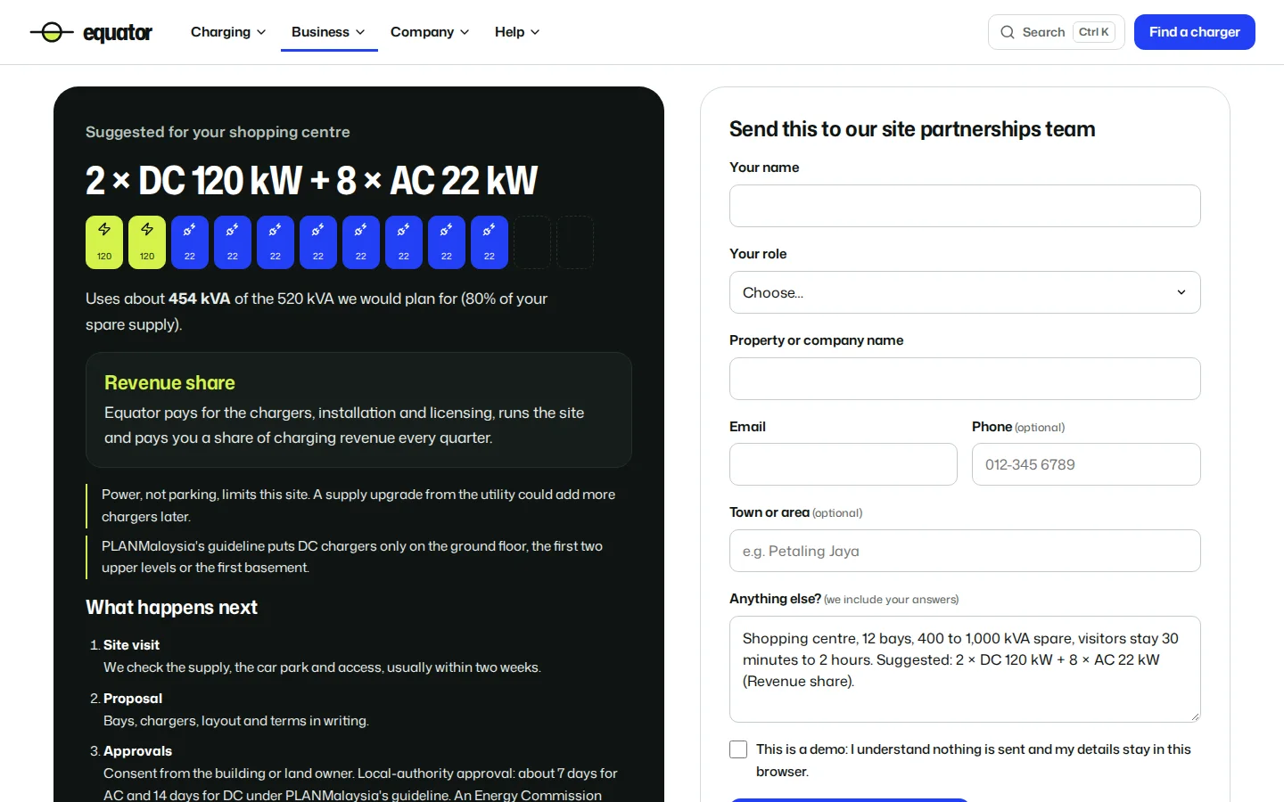
Task: Click the "Anything else?" field label
Action: point(775,599)
